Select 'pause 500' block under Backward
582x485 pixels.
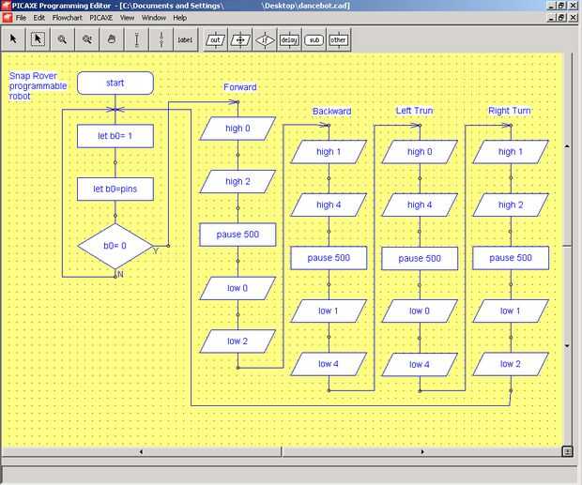tap(329, 258)
